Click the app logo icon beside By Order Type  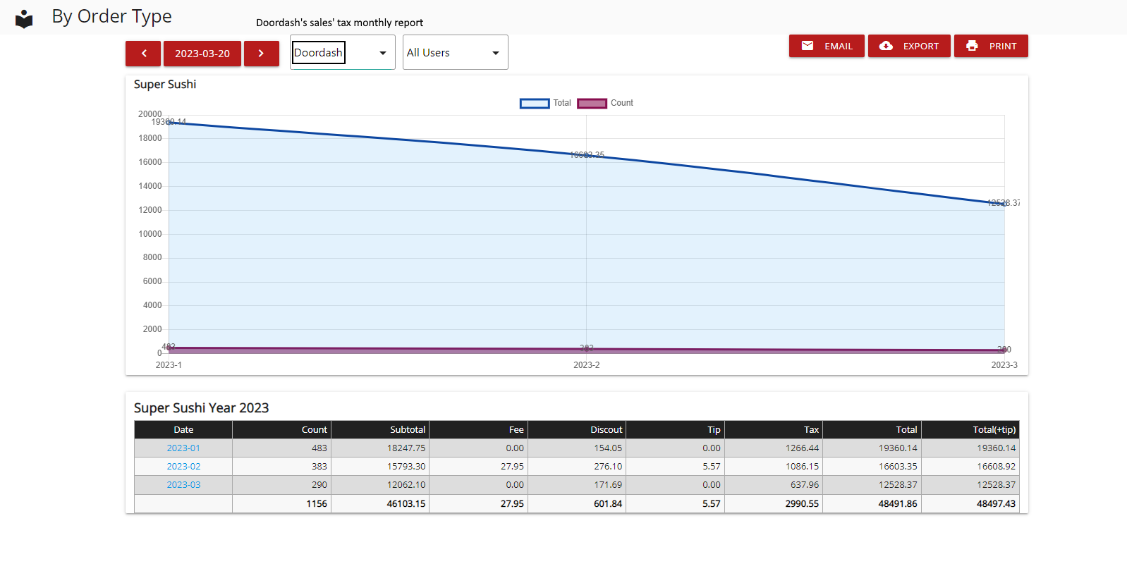click(x=24, y=19)
